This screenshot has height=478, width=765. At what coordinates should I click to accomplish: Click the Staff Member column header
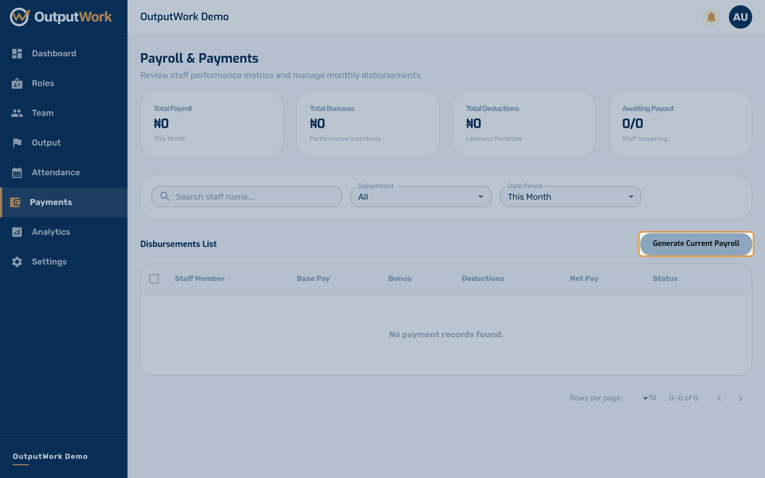(200, 279)
